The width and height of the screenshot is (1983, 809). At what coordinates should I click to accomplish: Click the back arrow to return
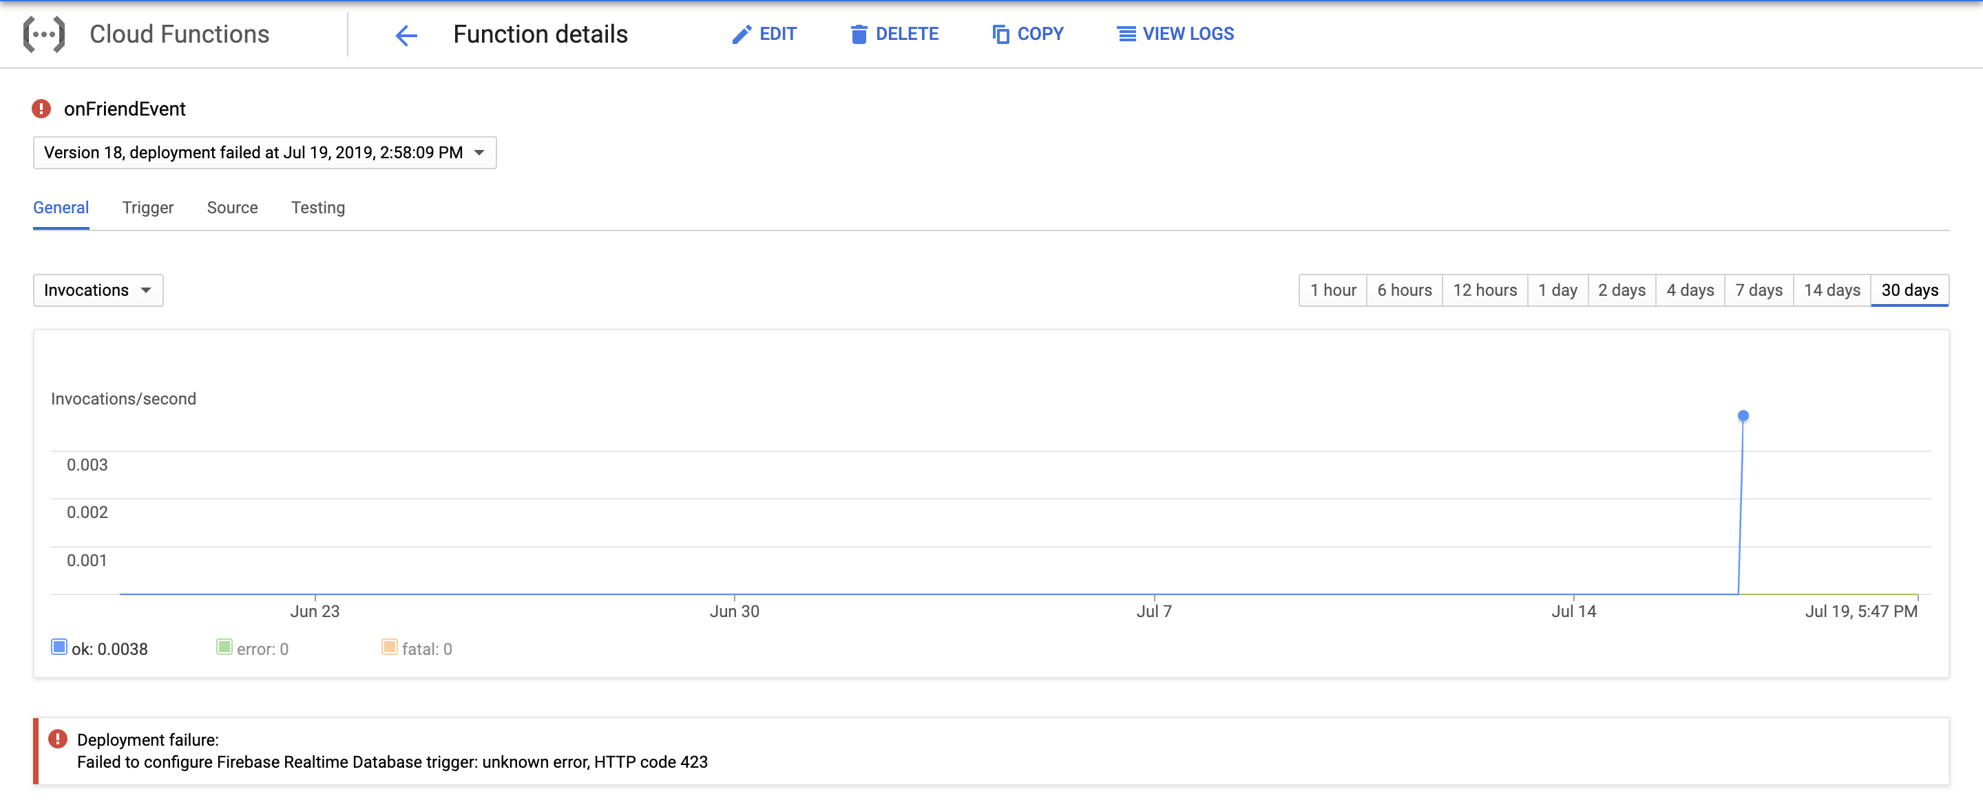406,34
